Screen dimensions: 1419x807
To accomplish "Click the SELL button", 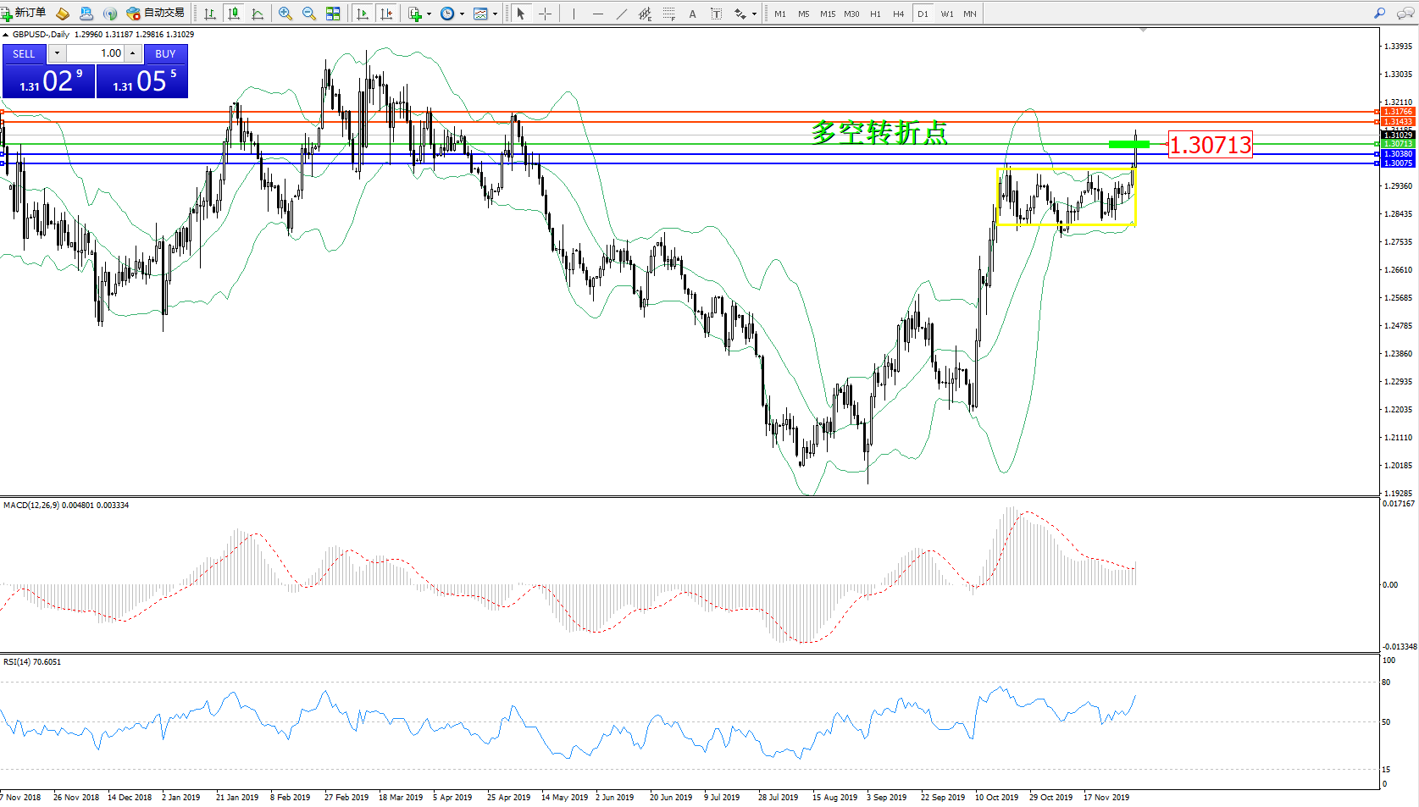I will [24, 53].
